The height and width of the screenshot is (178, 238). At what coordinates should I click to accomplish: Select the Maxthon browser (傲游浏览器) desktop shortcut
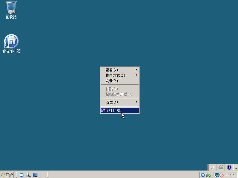coord(11,42)
